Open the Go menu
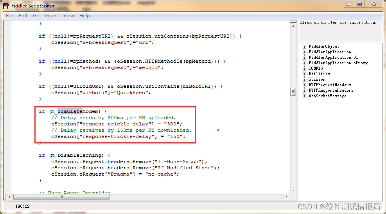386x214 pixels. coord(36,16)
